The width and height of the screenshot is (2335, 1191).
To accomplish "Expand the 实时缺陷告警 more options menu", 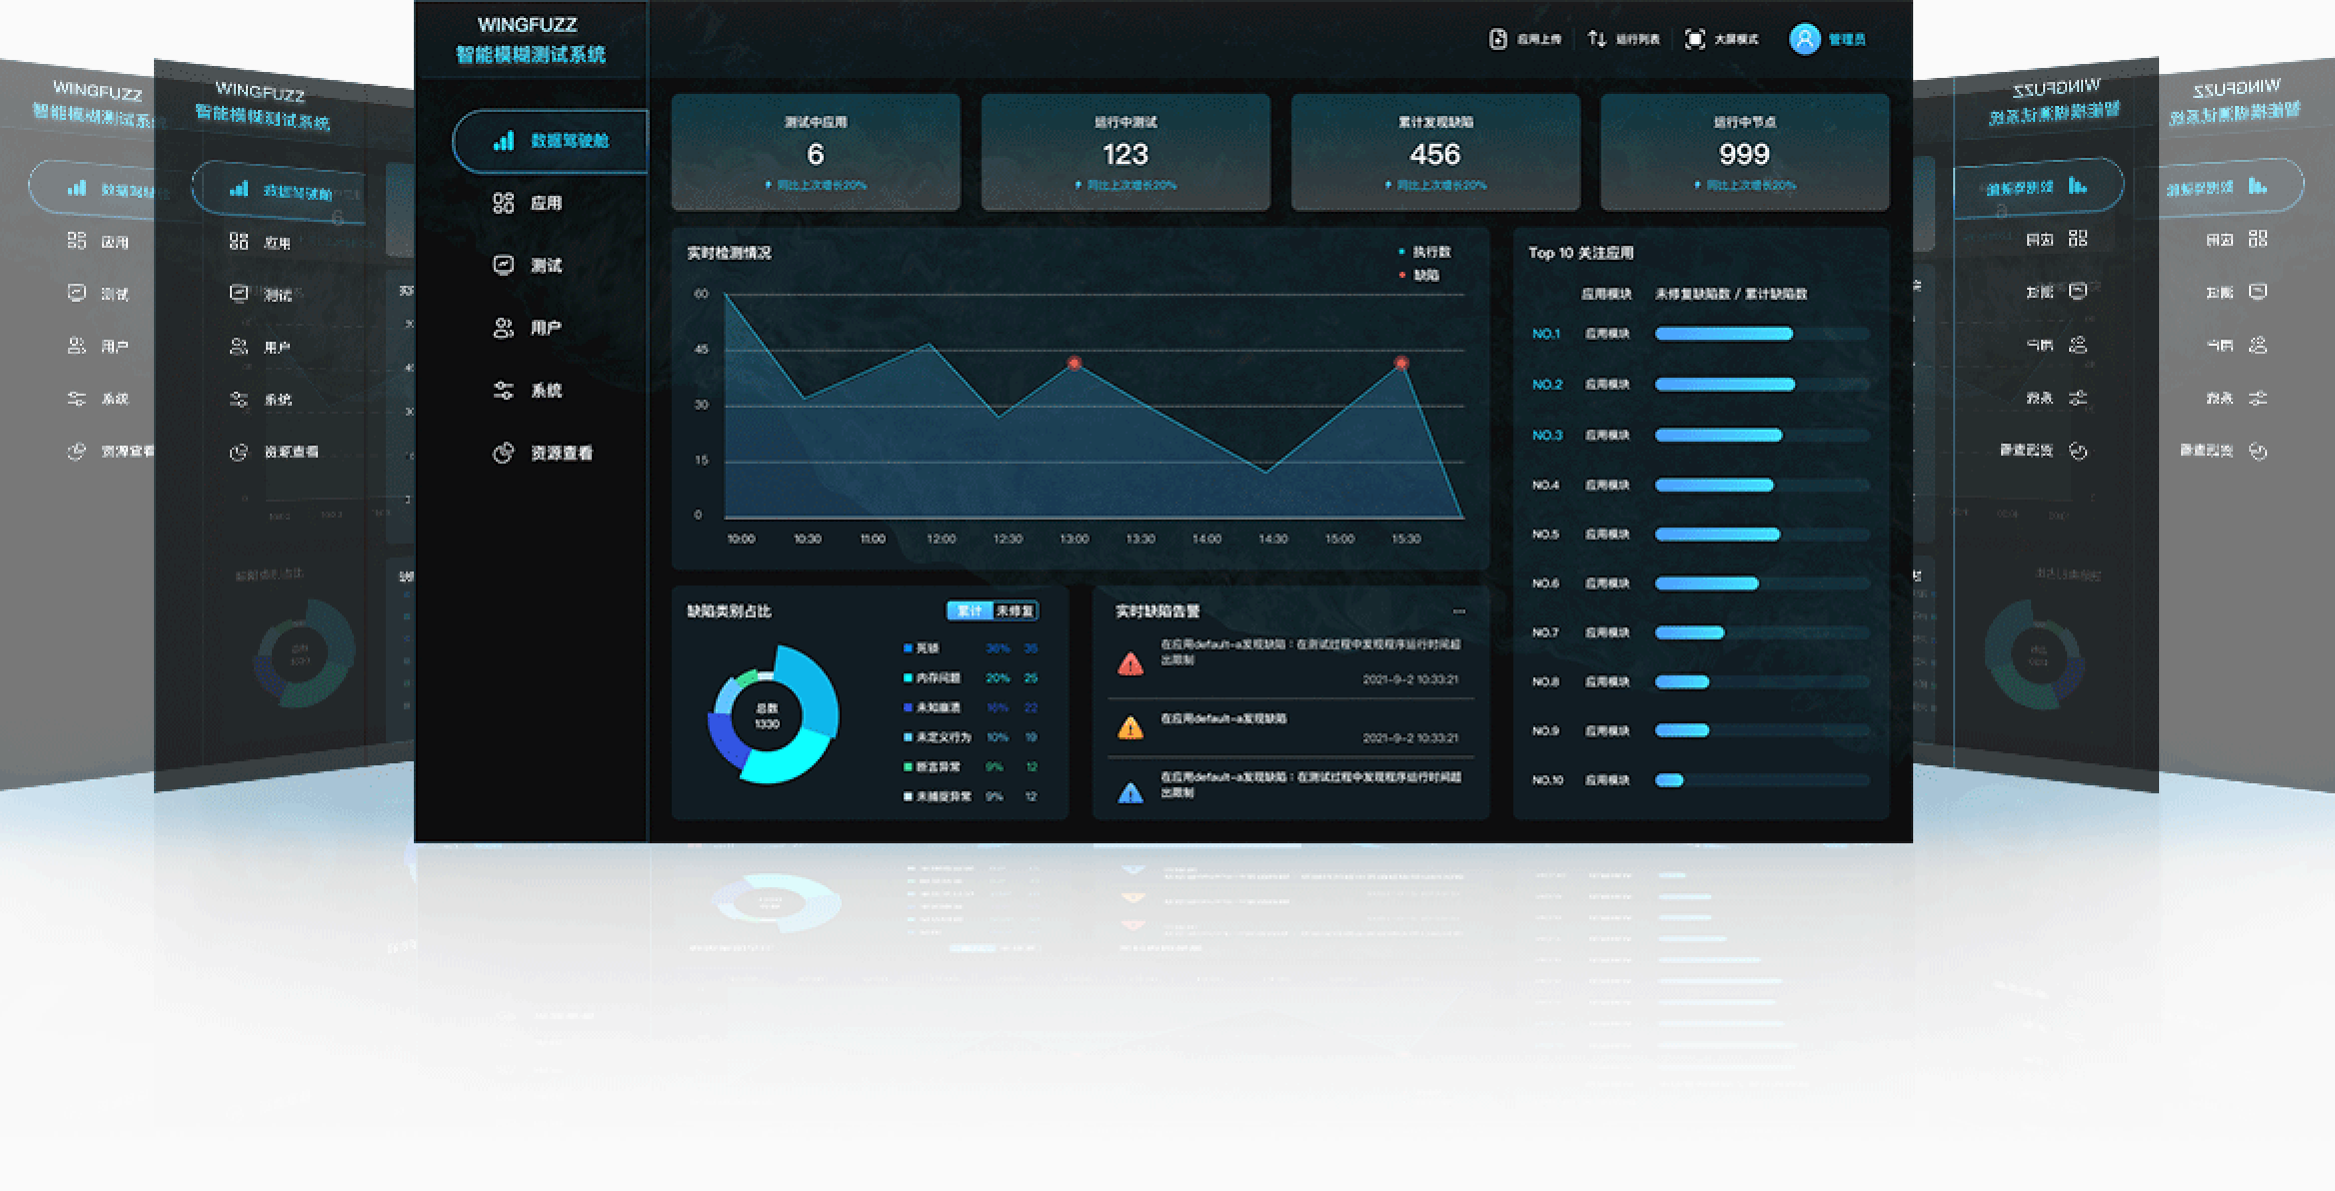I will click(x=1459, y=611).
